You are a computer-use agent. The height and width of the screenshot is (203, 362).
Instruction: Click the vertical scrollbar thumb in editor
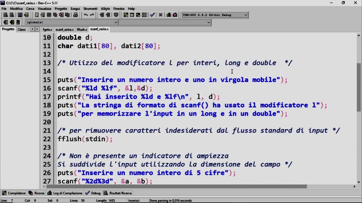(359, 87)
